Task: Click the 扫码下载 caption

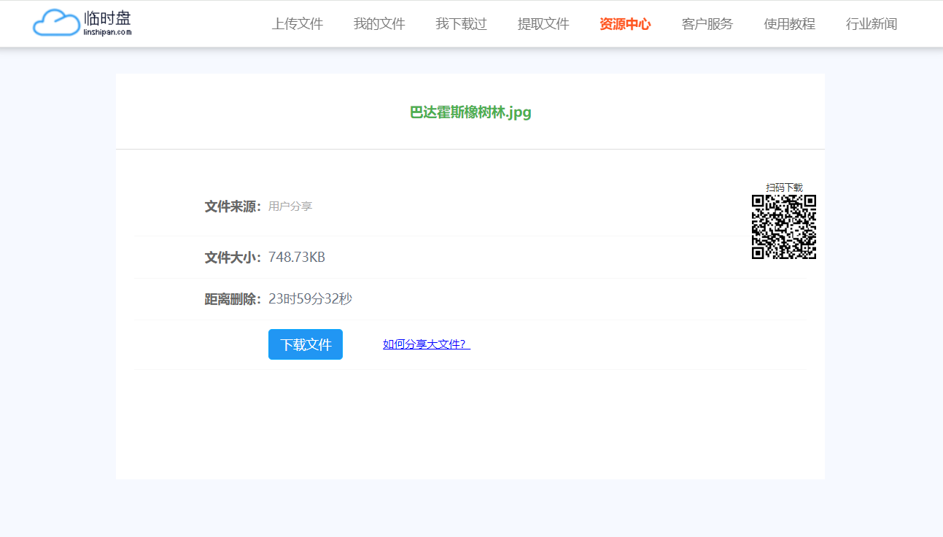Action: tap(784, 188)
